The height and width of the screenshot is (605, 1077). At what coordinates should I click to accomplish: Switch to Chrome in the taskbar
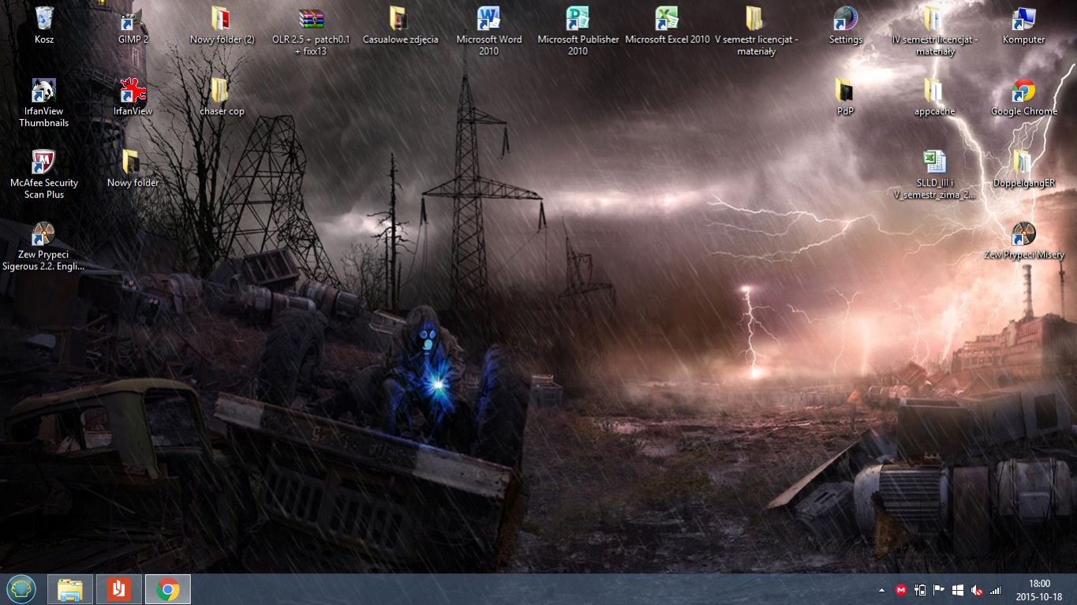(168, 589)
